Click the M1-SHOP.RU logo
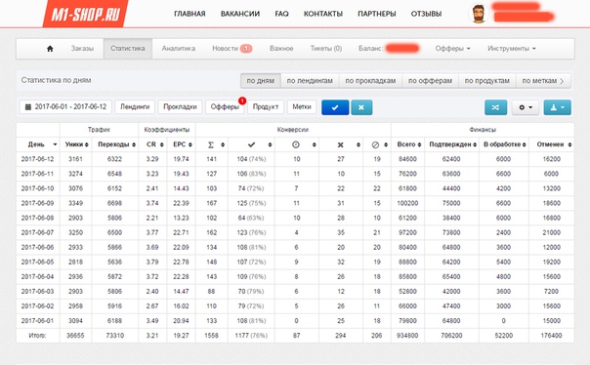The width and height of the screenshot is (590, 365). click(x=85, y=14)
